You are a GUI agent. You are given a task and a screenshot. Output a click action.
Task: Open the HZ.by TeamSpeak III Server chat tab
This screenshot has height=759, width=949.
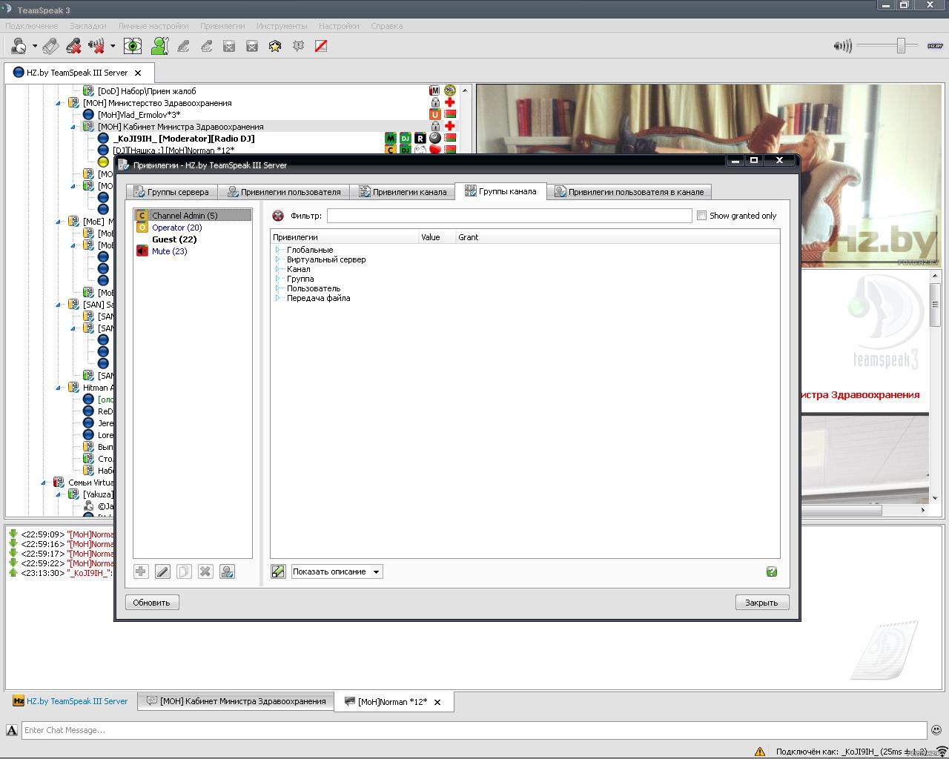(70, 701)
